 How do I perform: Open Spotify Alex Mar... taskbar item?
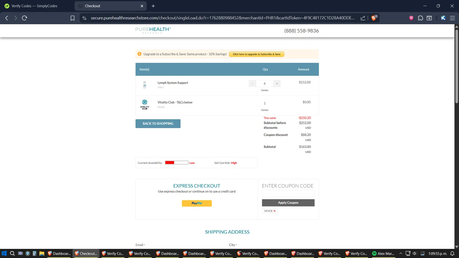click(x=383, y=253)
